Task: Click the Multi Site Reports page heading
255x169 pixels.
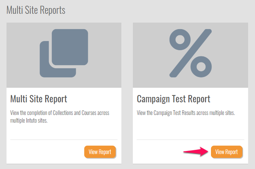Action: 36,10
